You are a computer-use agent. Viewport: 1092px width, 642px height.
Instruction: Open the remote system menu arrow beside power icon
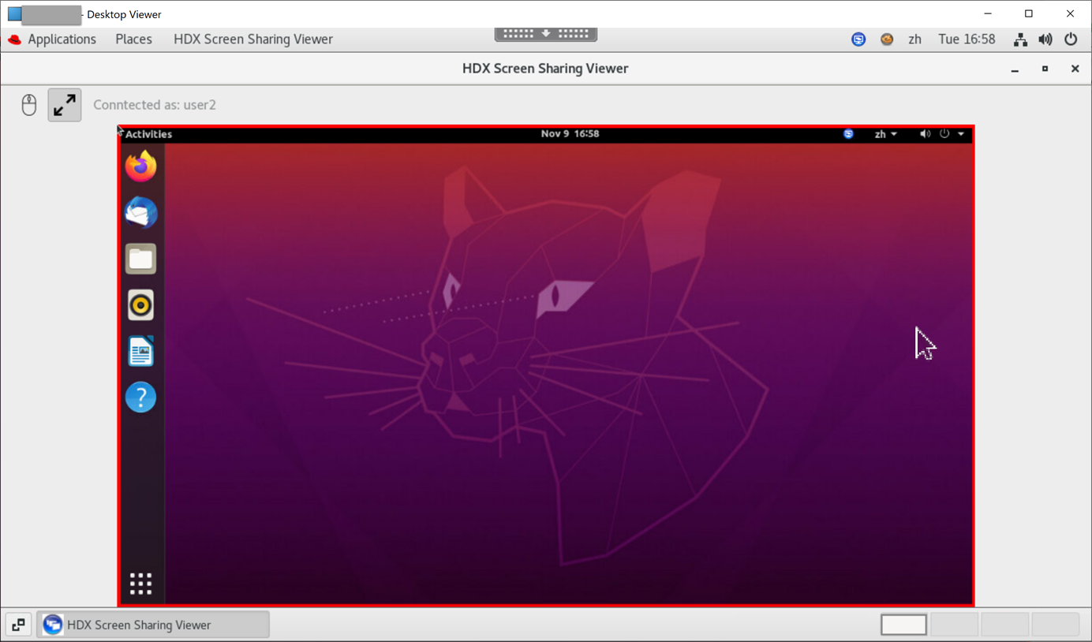click(x=961, y=134)
